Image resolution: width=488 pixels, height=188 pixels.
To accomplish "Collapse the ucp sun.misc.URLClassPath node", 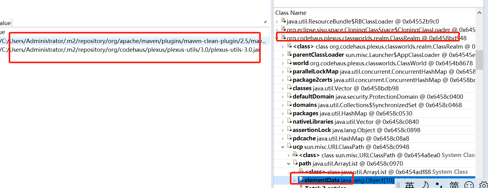I will click(x=283, y=147).
